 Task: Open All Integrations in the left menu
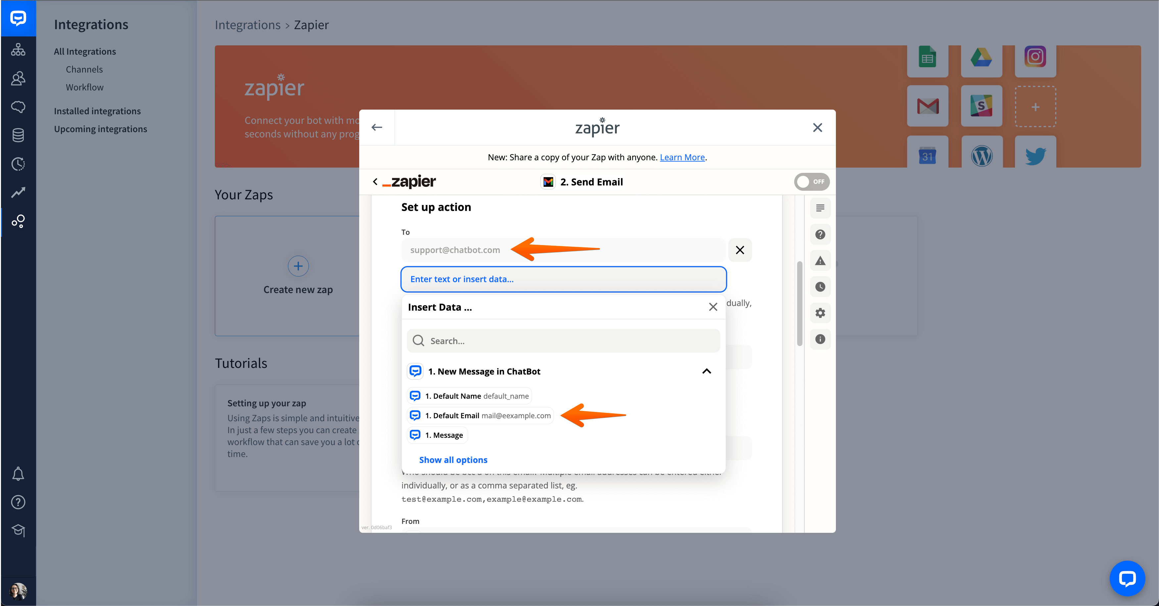click(85, 51)
